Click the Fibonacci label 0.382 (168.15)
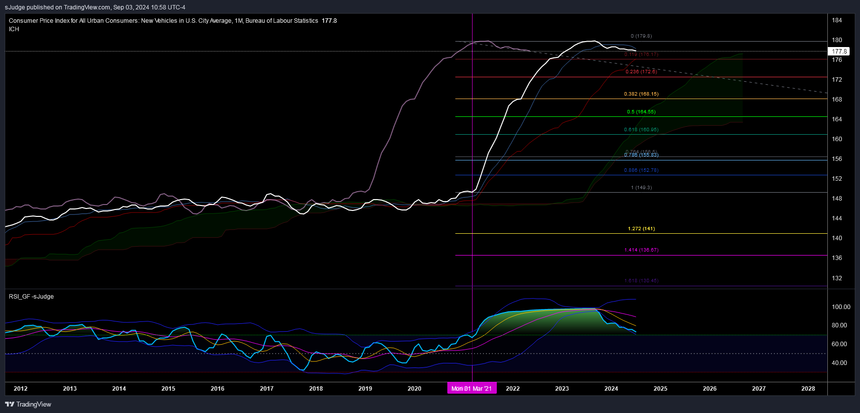Viewport: 860px width, 413px height. [x=641, y=94]
